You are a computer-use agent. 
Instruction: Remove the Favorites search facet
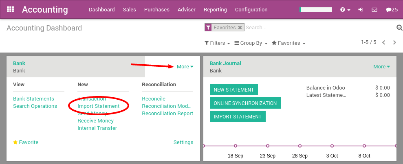[x=240, y=28]
